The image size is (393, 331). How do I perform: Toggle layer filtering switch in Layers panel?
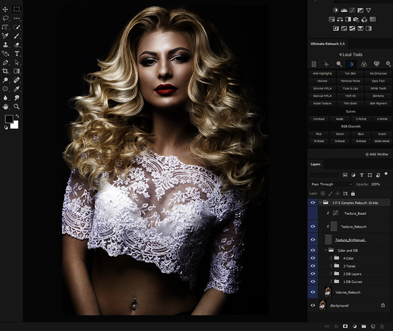tap(386, 174)
